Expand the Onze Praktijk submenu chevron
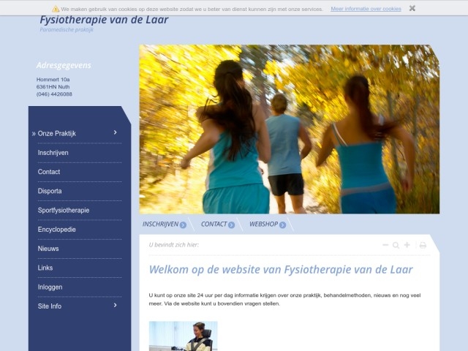 pos(116,132)
